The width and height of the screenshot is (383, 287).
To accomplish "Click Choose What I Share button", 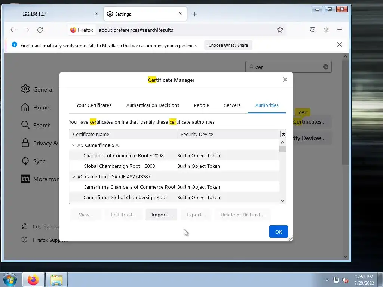I will pos(228,45).
